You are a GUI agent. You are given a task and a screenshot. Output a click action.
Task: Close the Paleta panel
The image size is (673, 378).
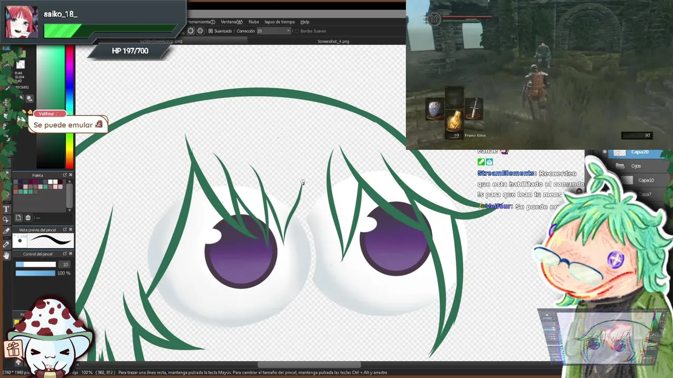(70, 175)
